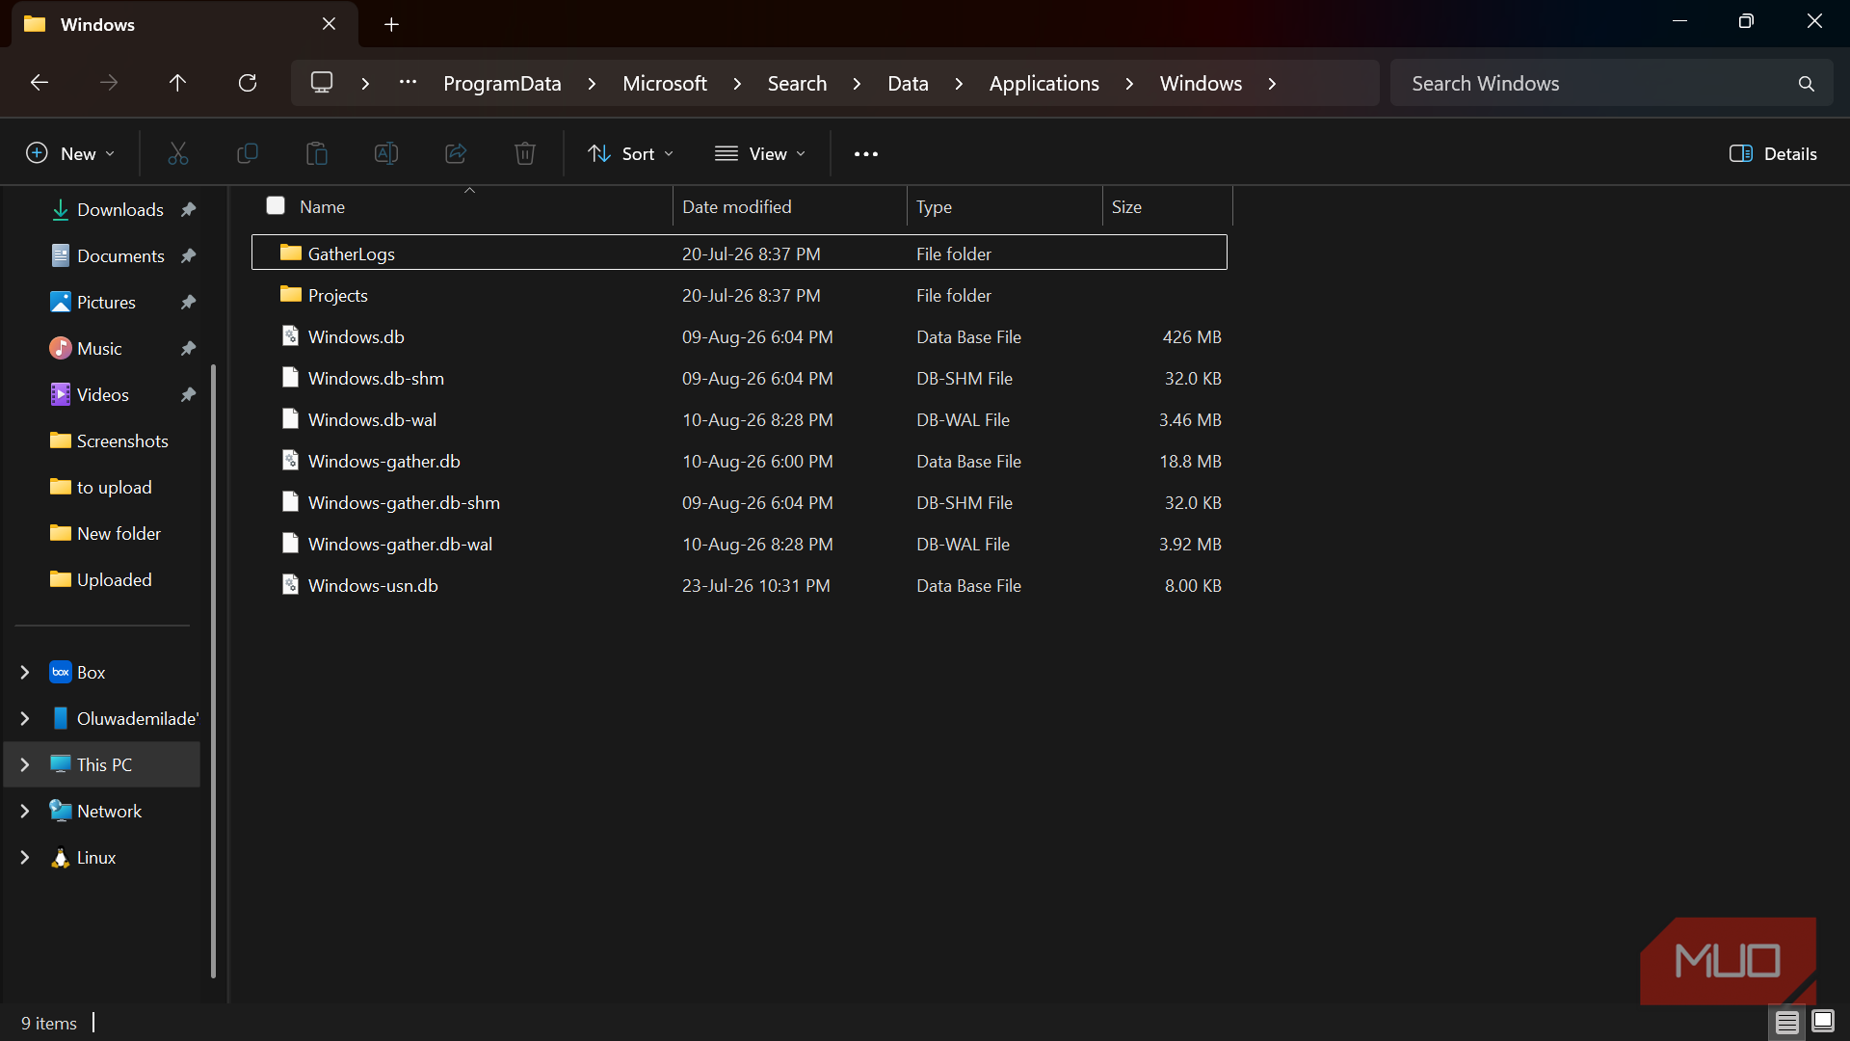Open a new tab with plus icon
The height and width of the screenshot is (1041, 1850).
[x=391, y=24]
